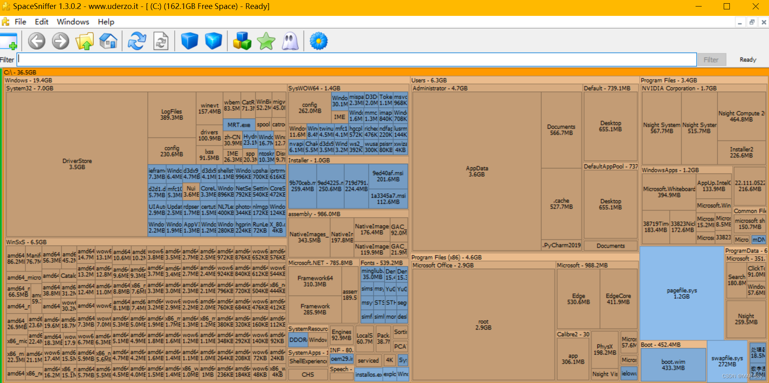Select the app 306.1MB block
Image resolution: width=769 pixels, height=383 pixels.
tap(573, 359)
